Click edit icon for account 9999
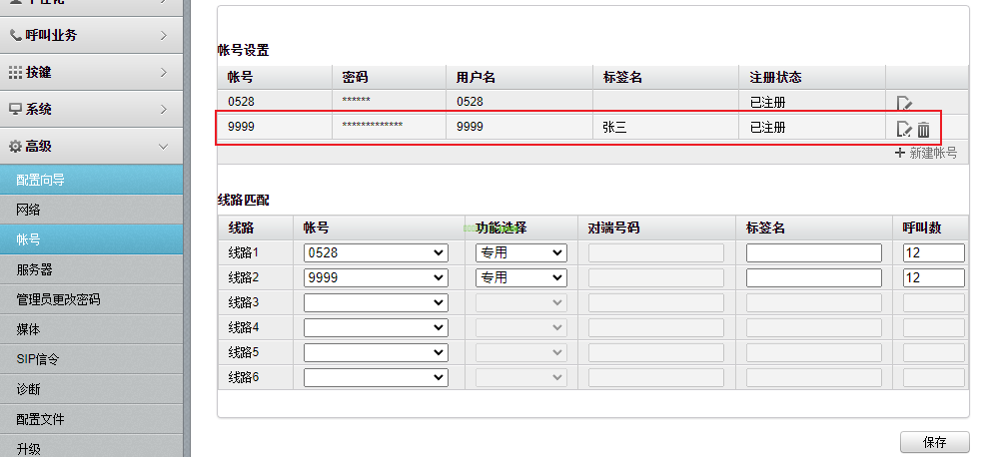The height and width of the screenshot is (457, 983). [x=904, y=129]
